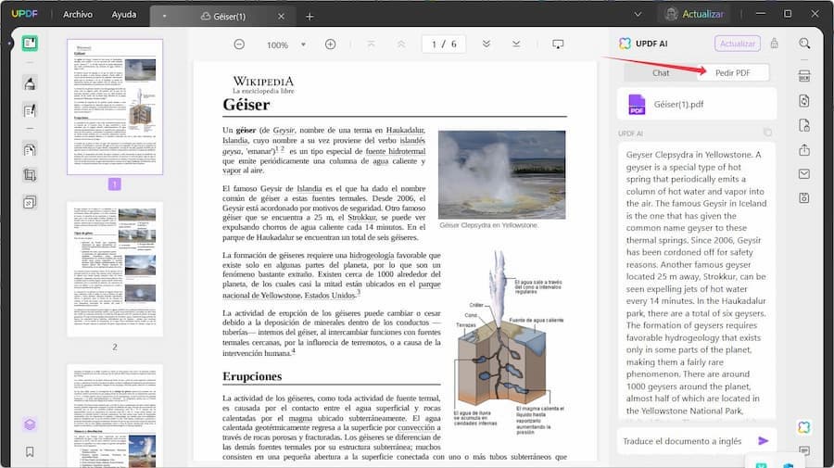Select page 2 thumbnail
This screenshot has height=468, width=834.
115,269
